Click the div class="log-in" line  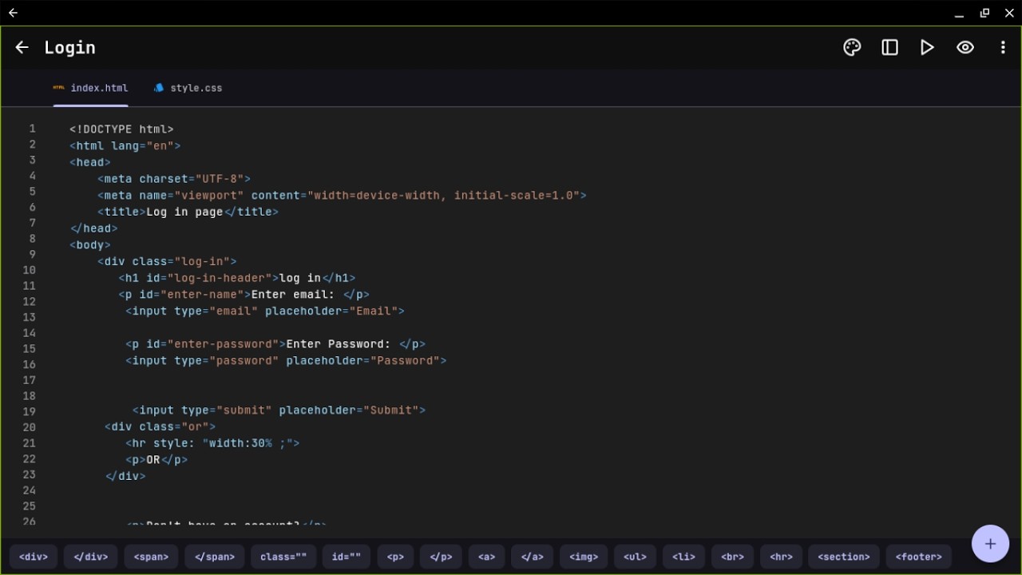coord(167,262)
